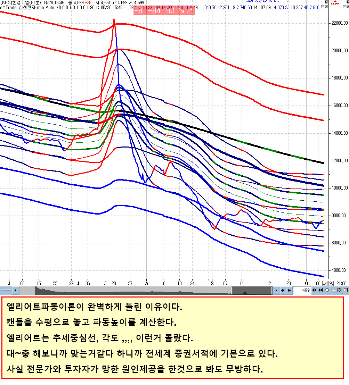Click the candle count field showing 499

302,290
